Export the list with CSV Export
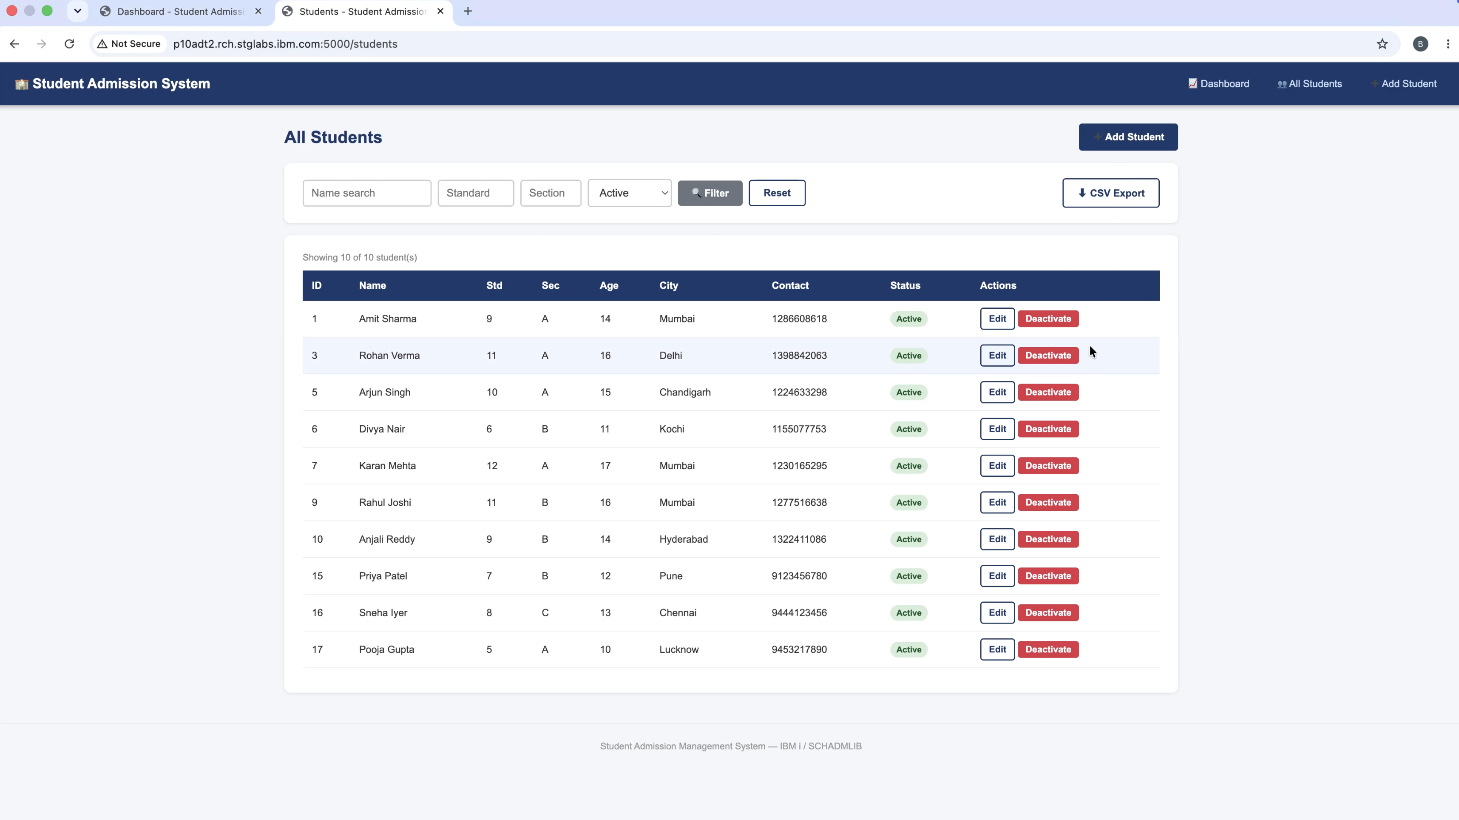Screen dimensions: 1459x820 click(x=1110, y=193)
